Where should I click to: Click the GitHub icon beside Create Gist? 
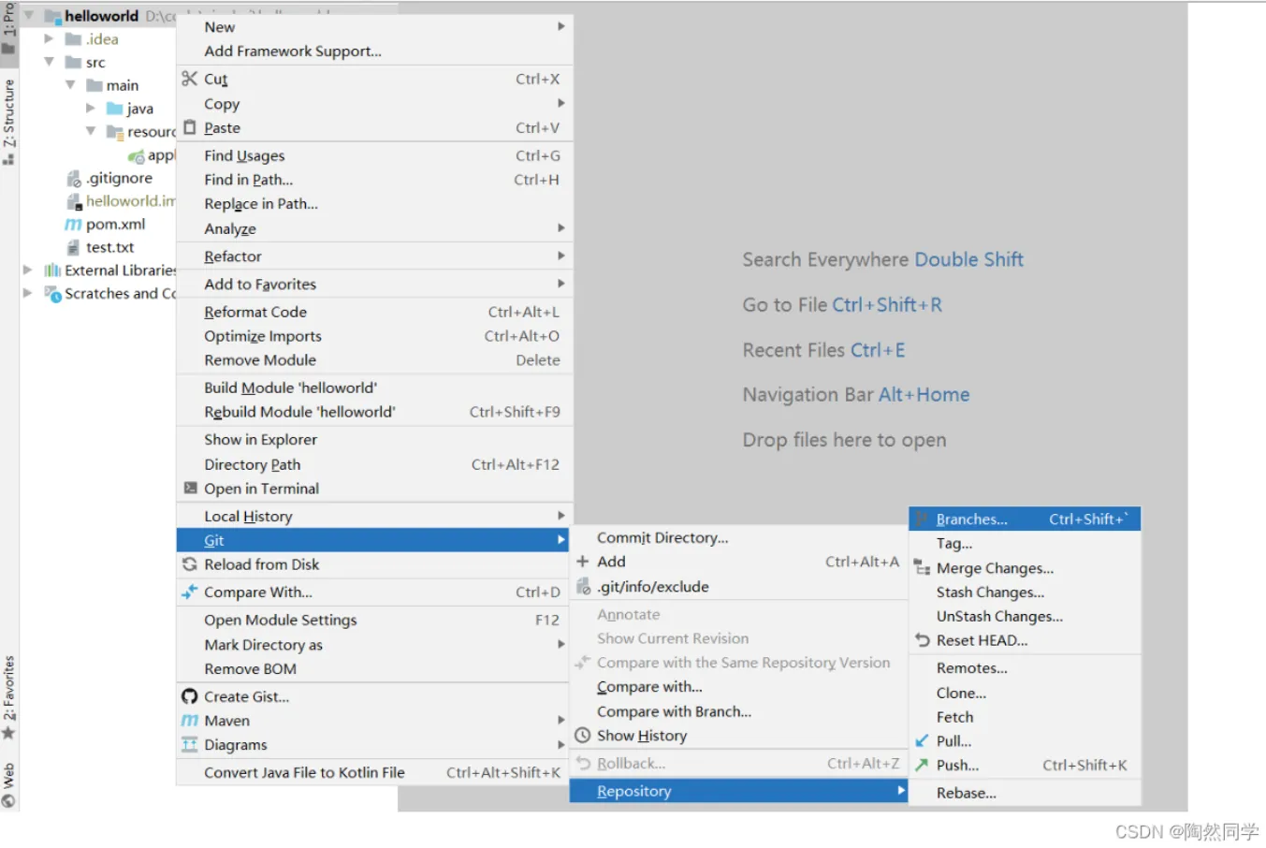[190, 696]
